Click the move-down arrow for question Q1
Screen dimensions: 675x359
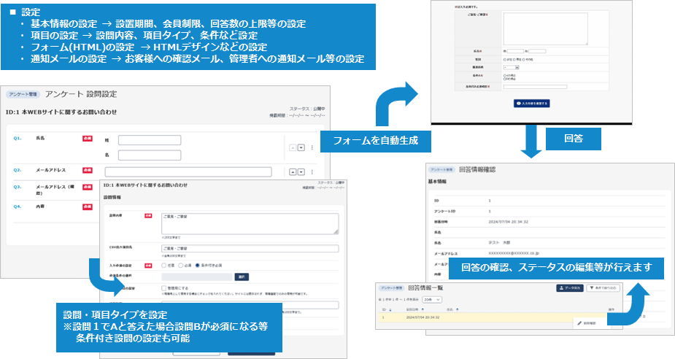pyautogui.click(x=300, y=147)
